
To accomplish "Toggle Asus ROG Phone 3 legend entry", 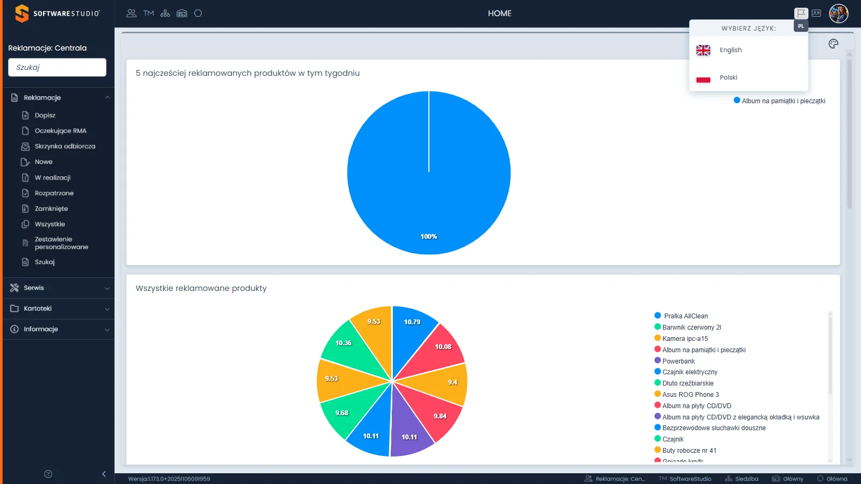I will (687, 395).
